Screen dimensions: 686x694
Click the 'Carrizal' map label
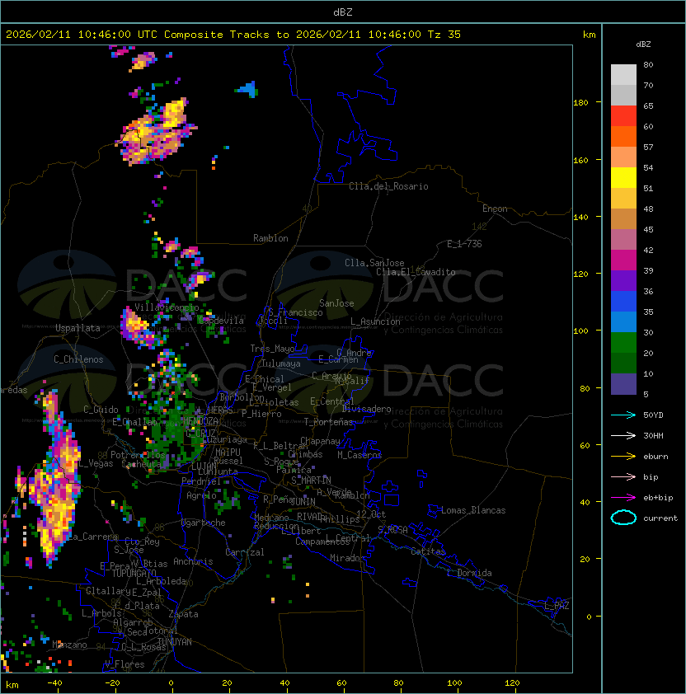click(x=245, y=552)
